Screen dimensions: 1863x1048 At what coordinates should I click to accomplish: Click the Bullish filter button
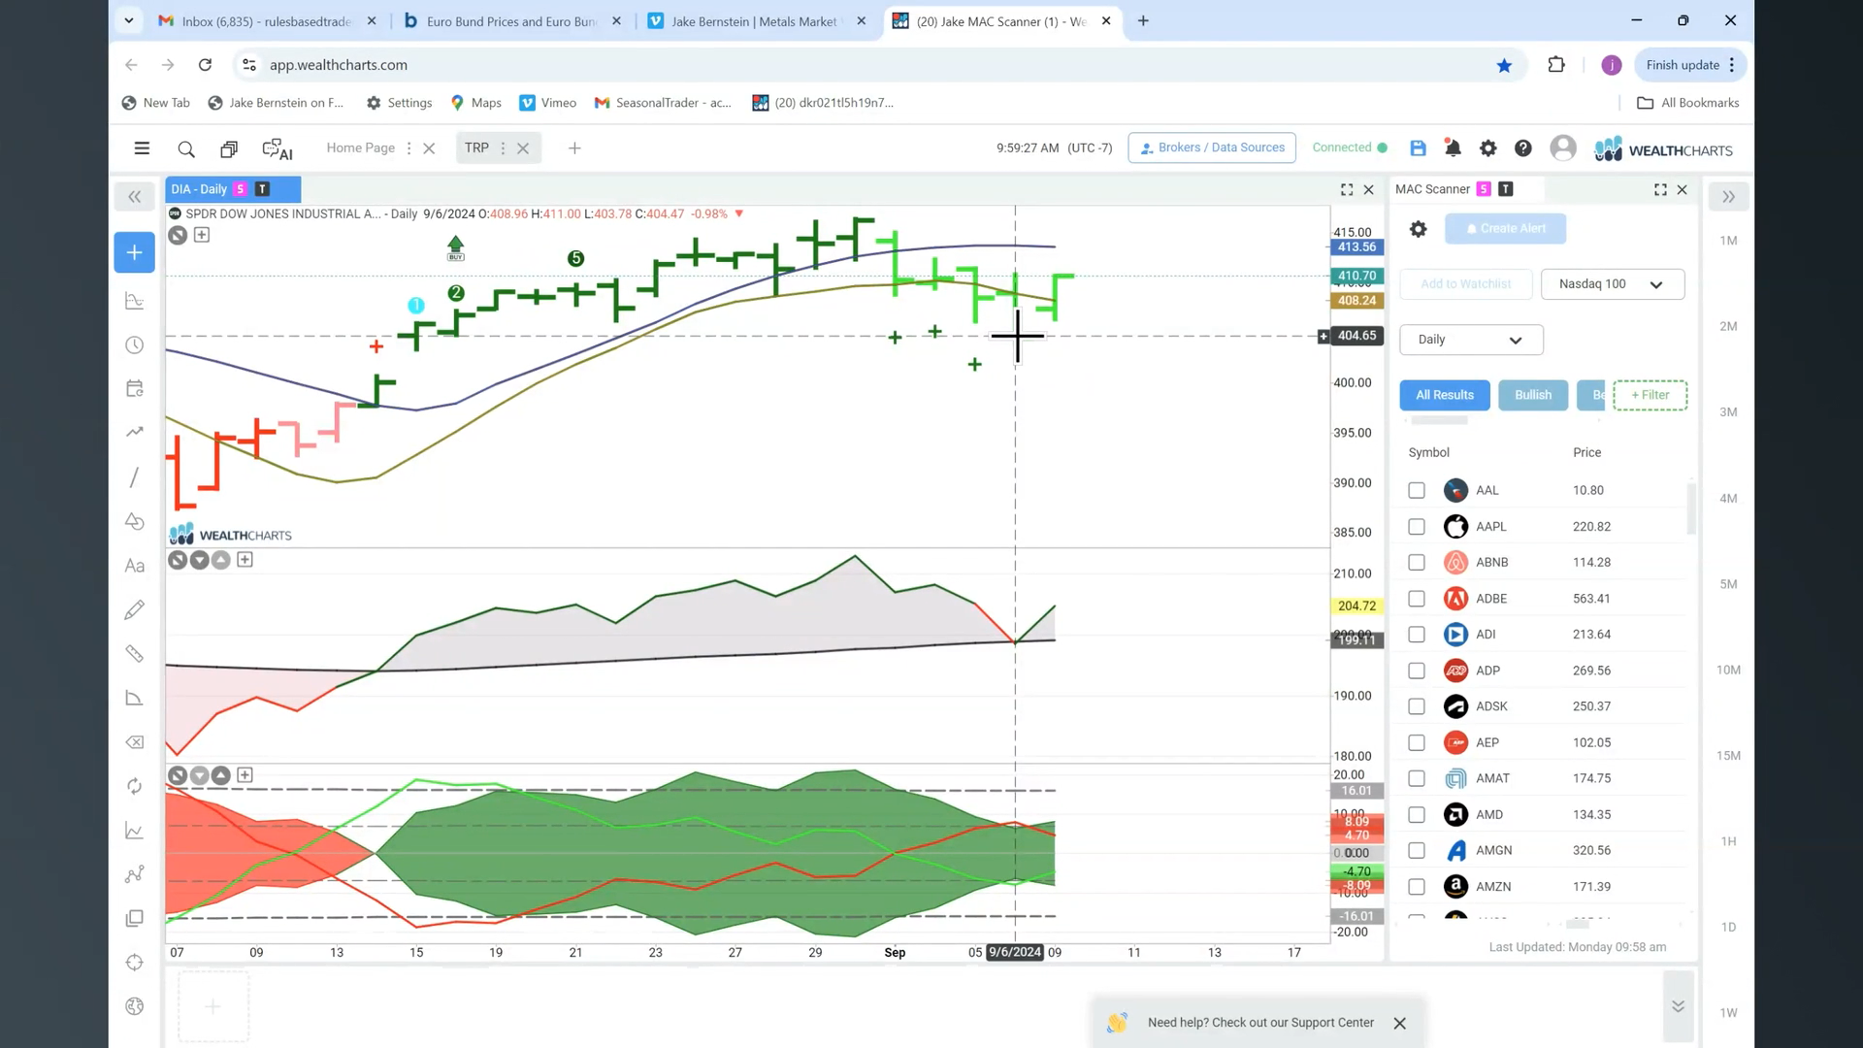(1533, 396)
